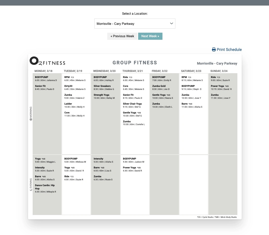Select Silver Chair Yoga class
Screen dimensions: 269x235
132,105
